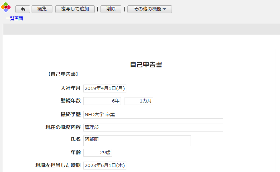Open the その他の機能 dropdown menu
Image resolution: width=280 pixels, height=172 pixels.
[149, 9]
